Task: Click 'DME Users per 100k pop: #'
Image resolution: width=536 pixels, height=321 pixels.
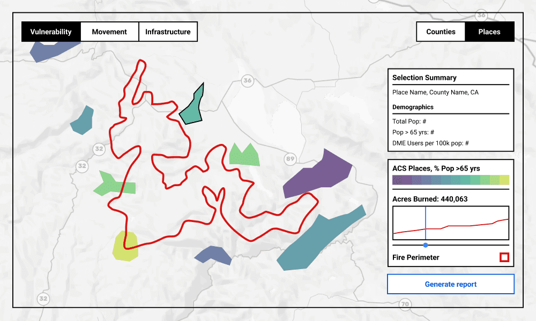Action: [430, 143]
